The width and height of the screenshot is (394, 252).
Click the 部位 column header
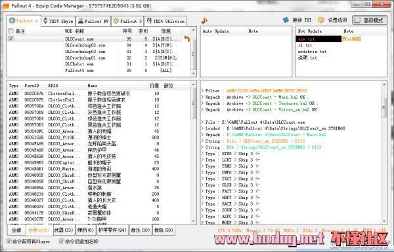(x=168, y=86)
